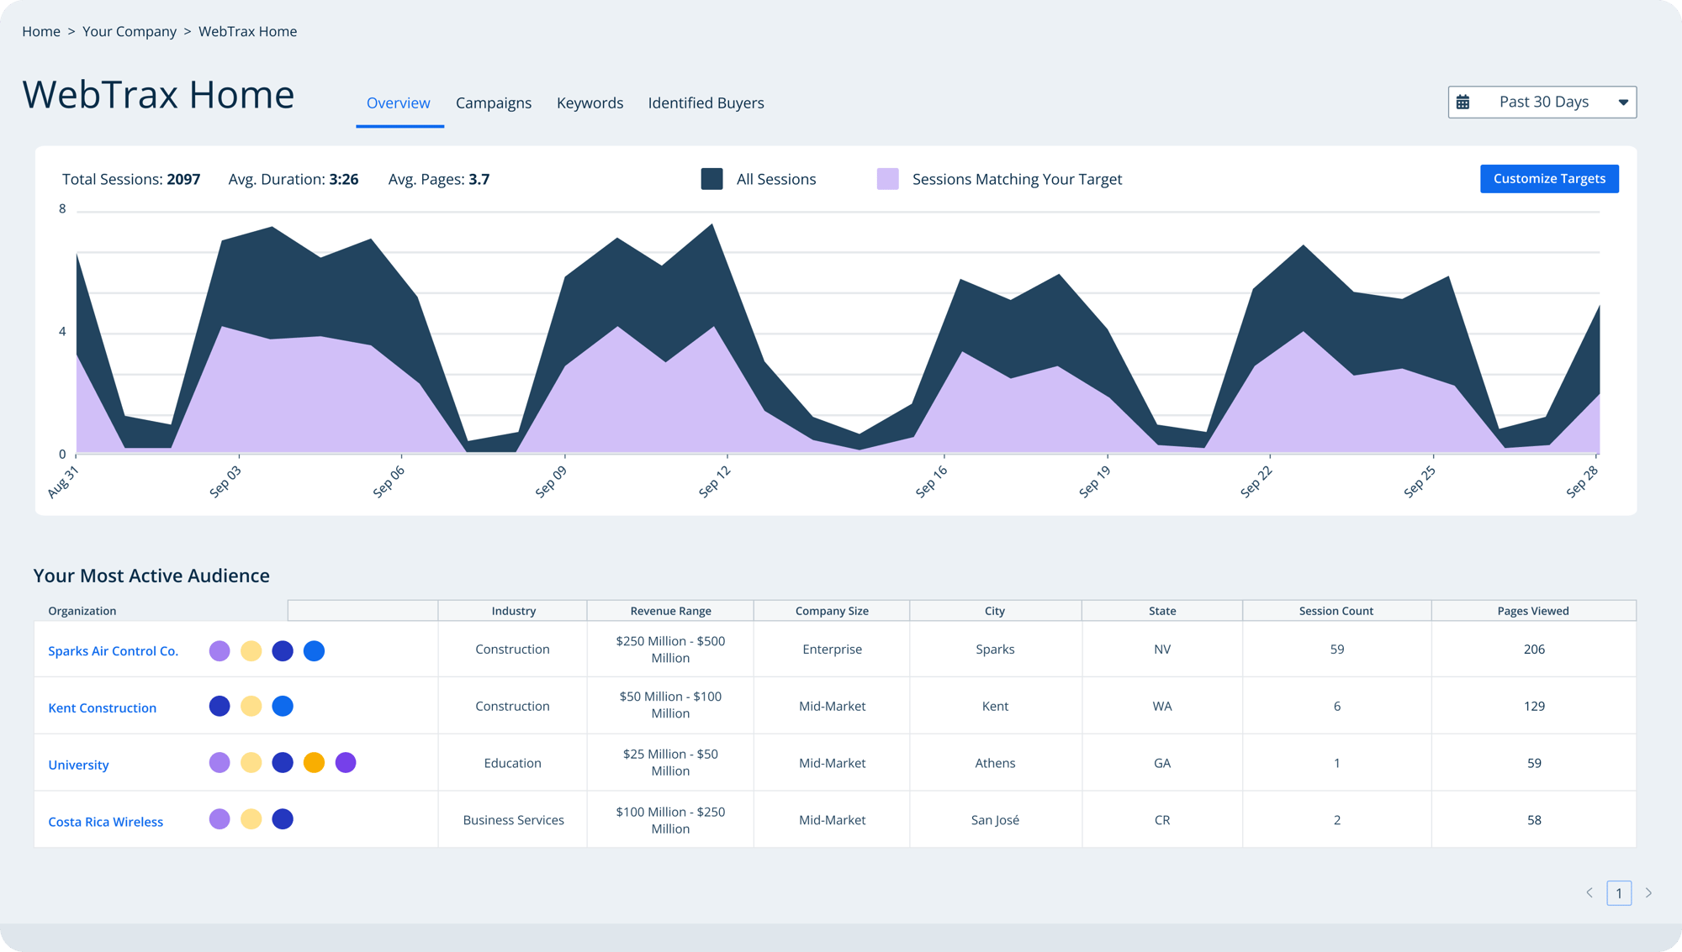Go to previous page arrow

point(1589,892)
